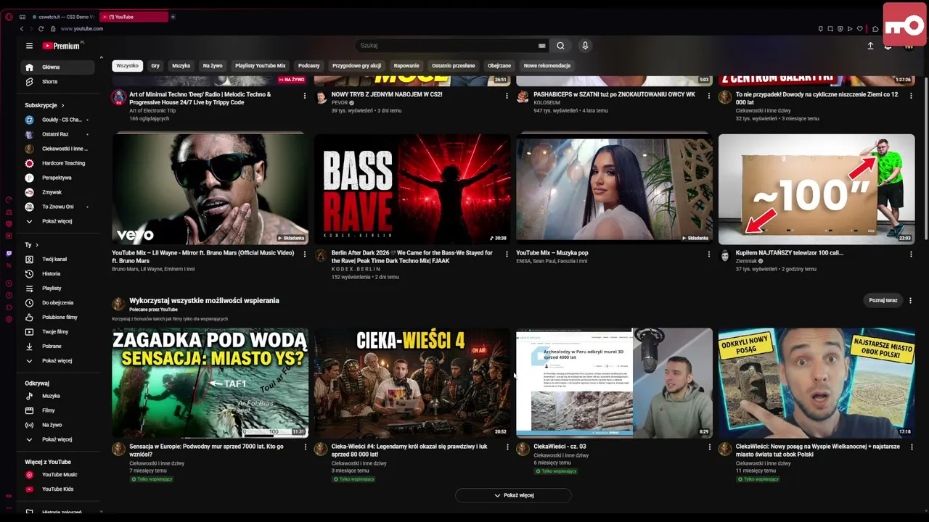Open more options for Kupiłem NAJTAŃSZY telewizor video
This screenshot has width=929, height=522.
[x=911, y=254]
